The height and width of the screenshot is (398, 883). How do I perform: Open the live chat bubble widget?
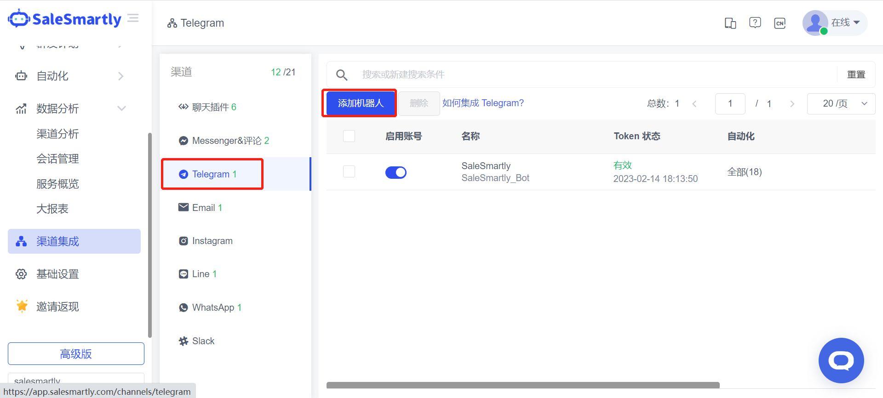click(841, 360)
